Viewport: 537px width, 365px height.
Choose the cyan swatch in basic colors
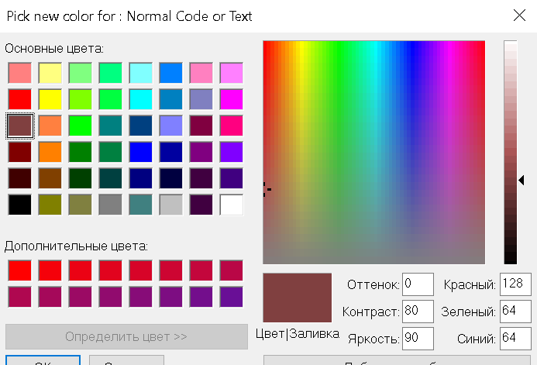pyautogui.click(x=141, y=99)
